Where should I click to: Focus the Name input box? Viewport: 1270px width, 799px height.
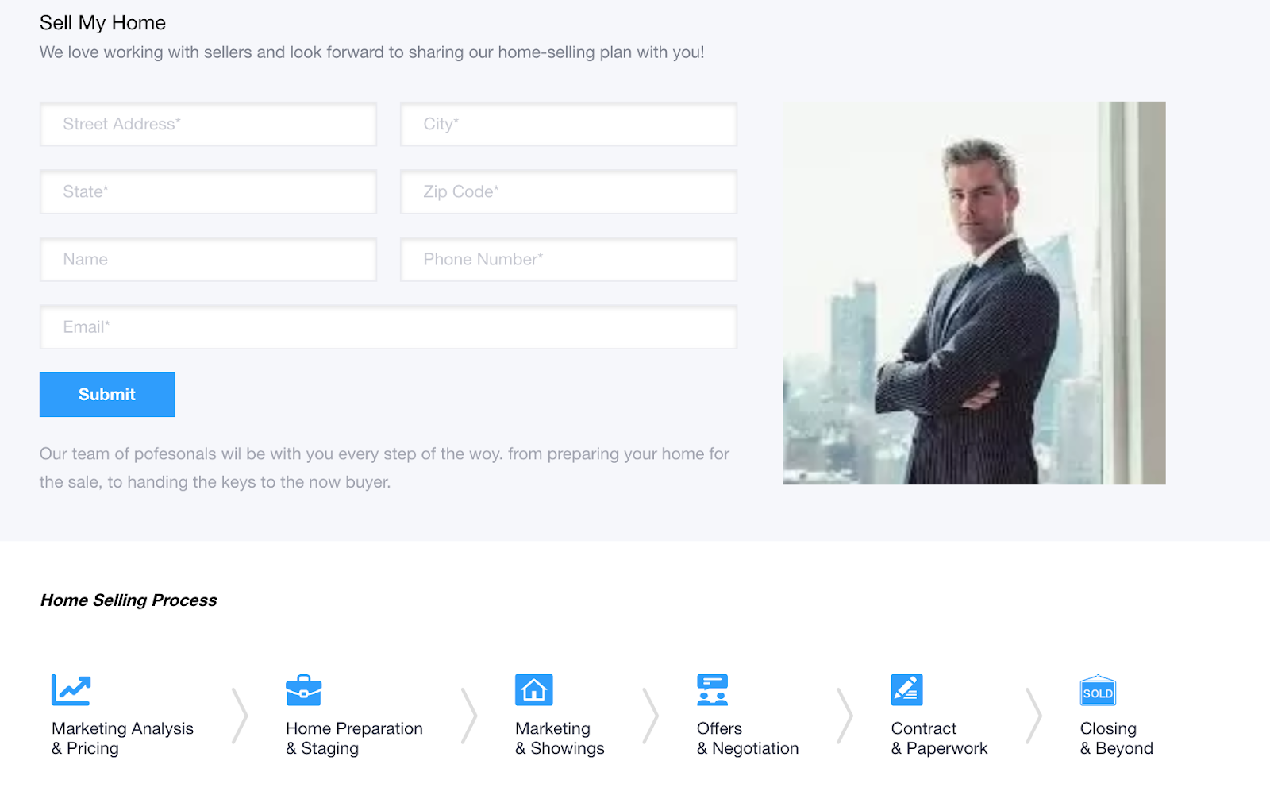point(208,259)
